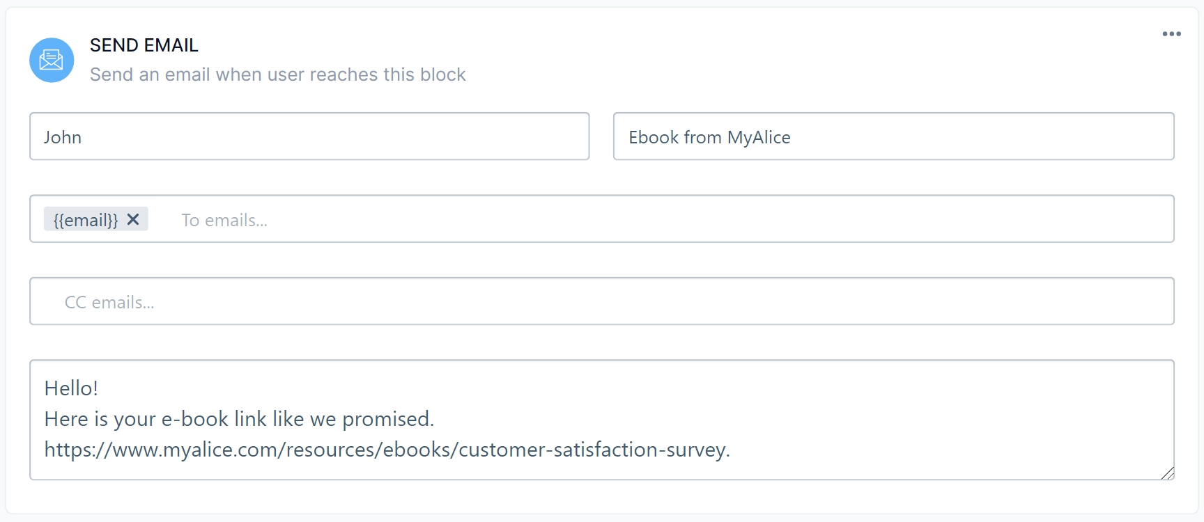
Task: Open the three-dot more options menu
Action: pyautogui.click(x=1171, y=34)
